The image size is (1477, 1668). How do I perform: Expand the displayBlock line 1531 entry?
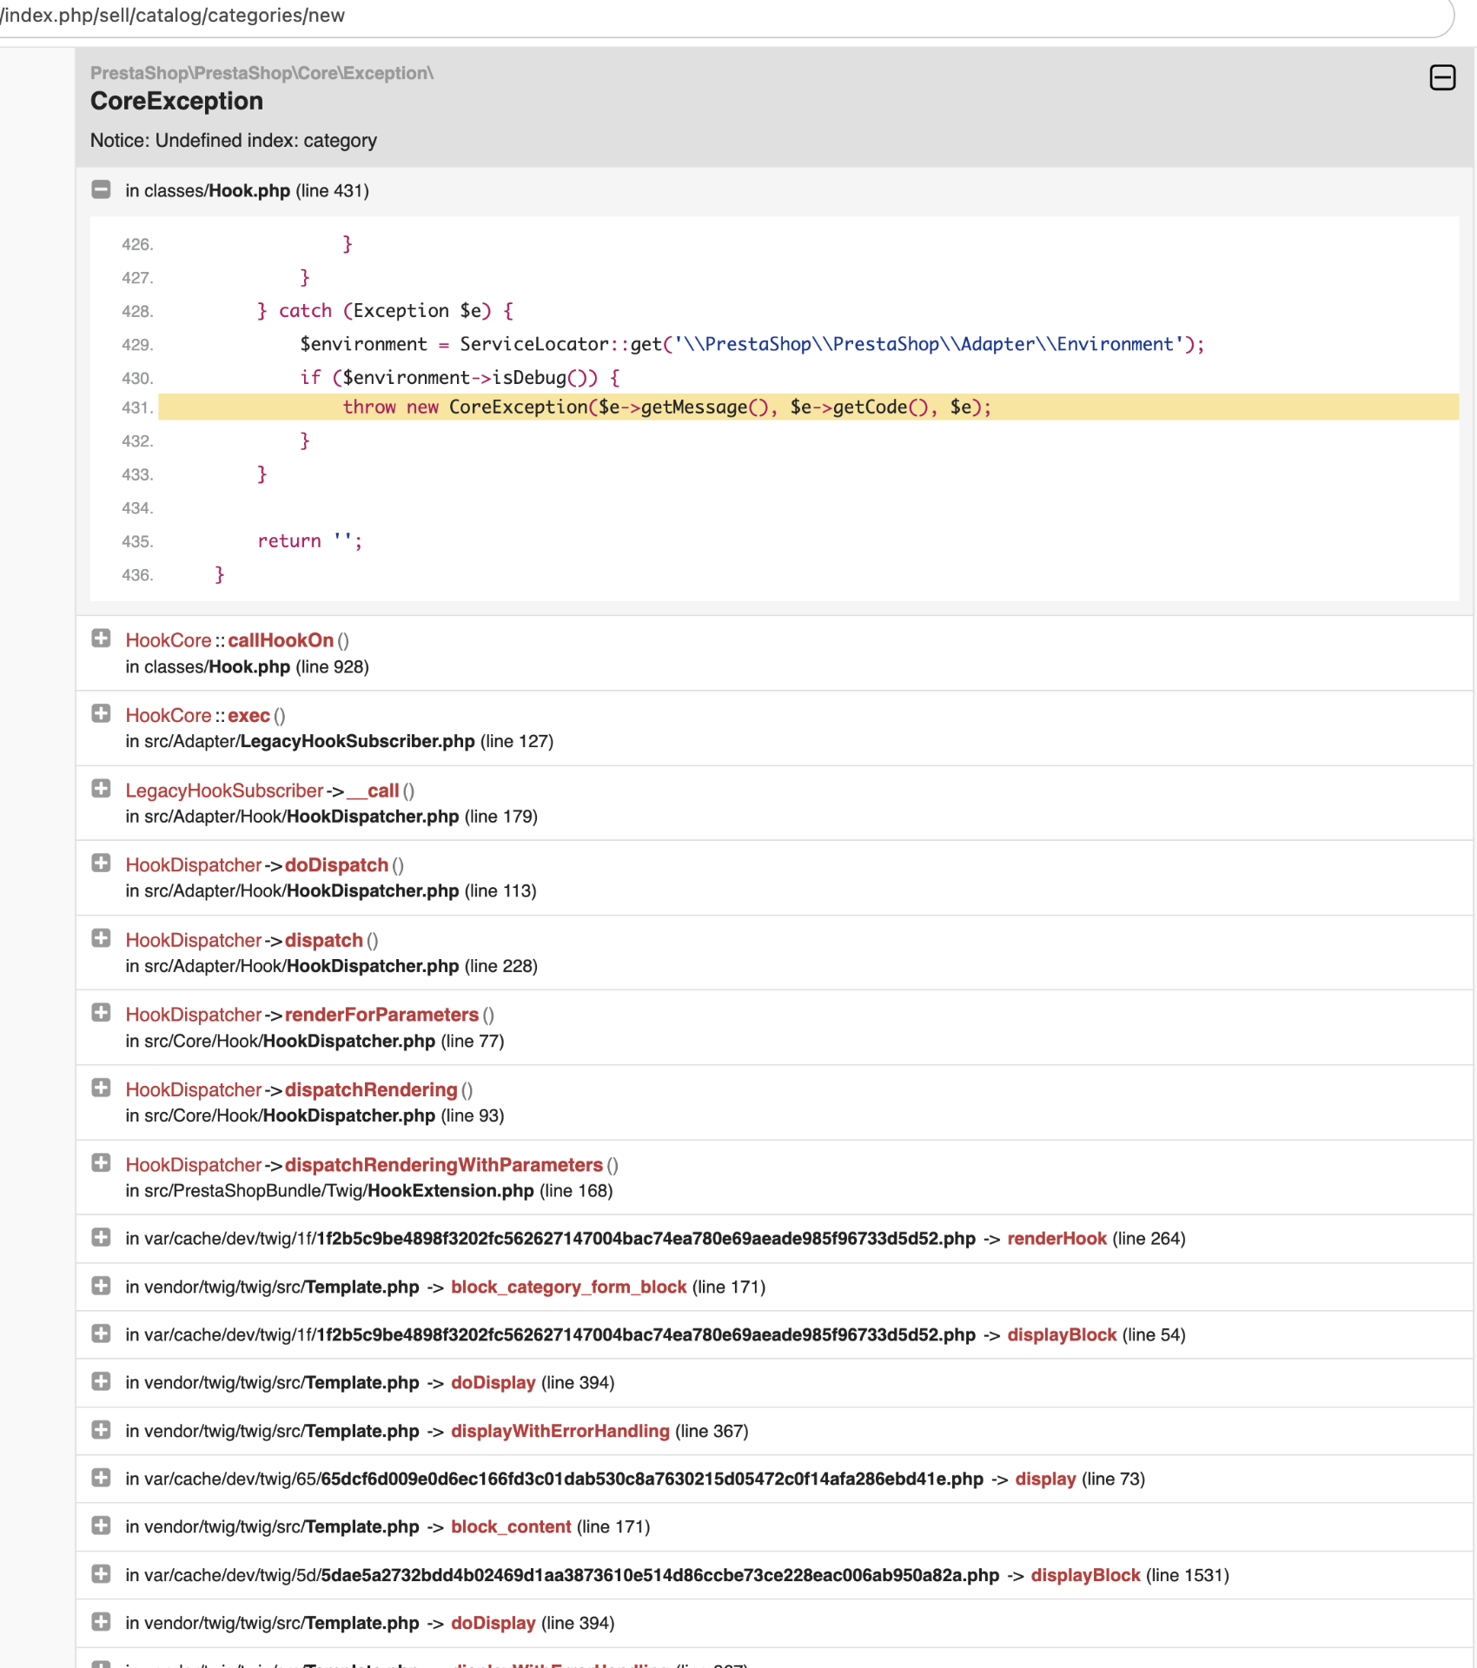[x=101, y=1574]
